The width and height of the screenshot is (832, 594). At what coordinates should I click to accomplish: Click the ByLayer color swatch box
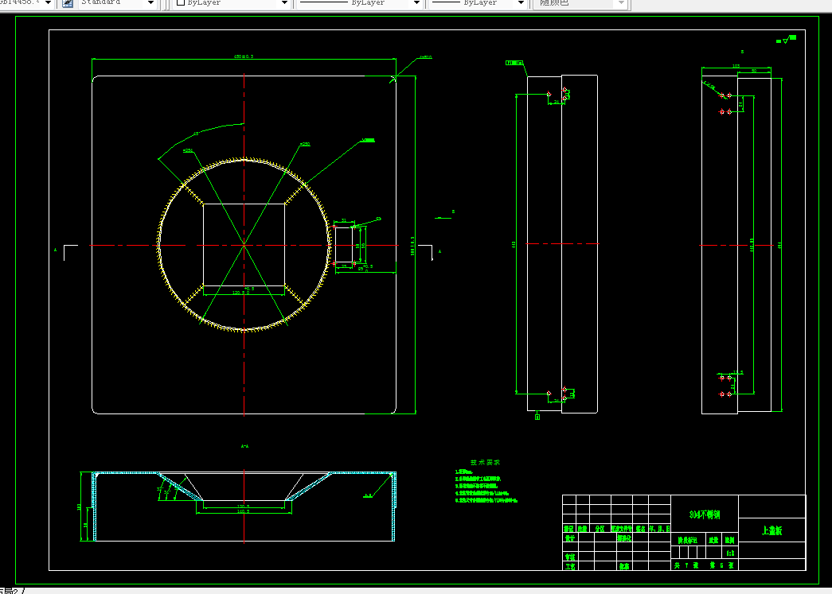tap(181, 2)
